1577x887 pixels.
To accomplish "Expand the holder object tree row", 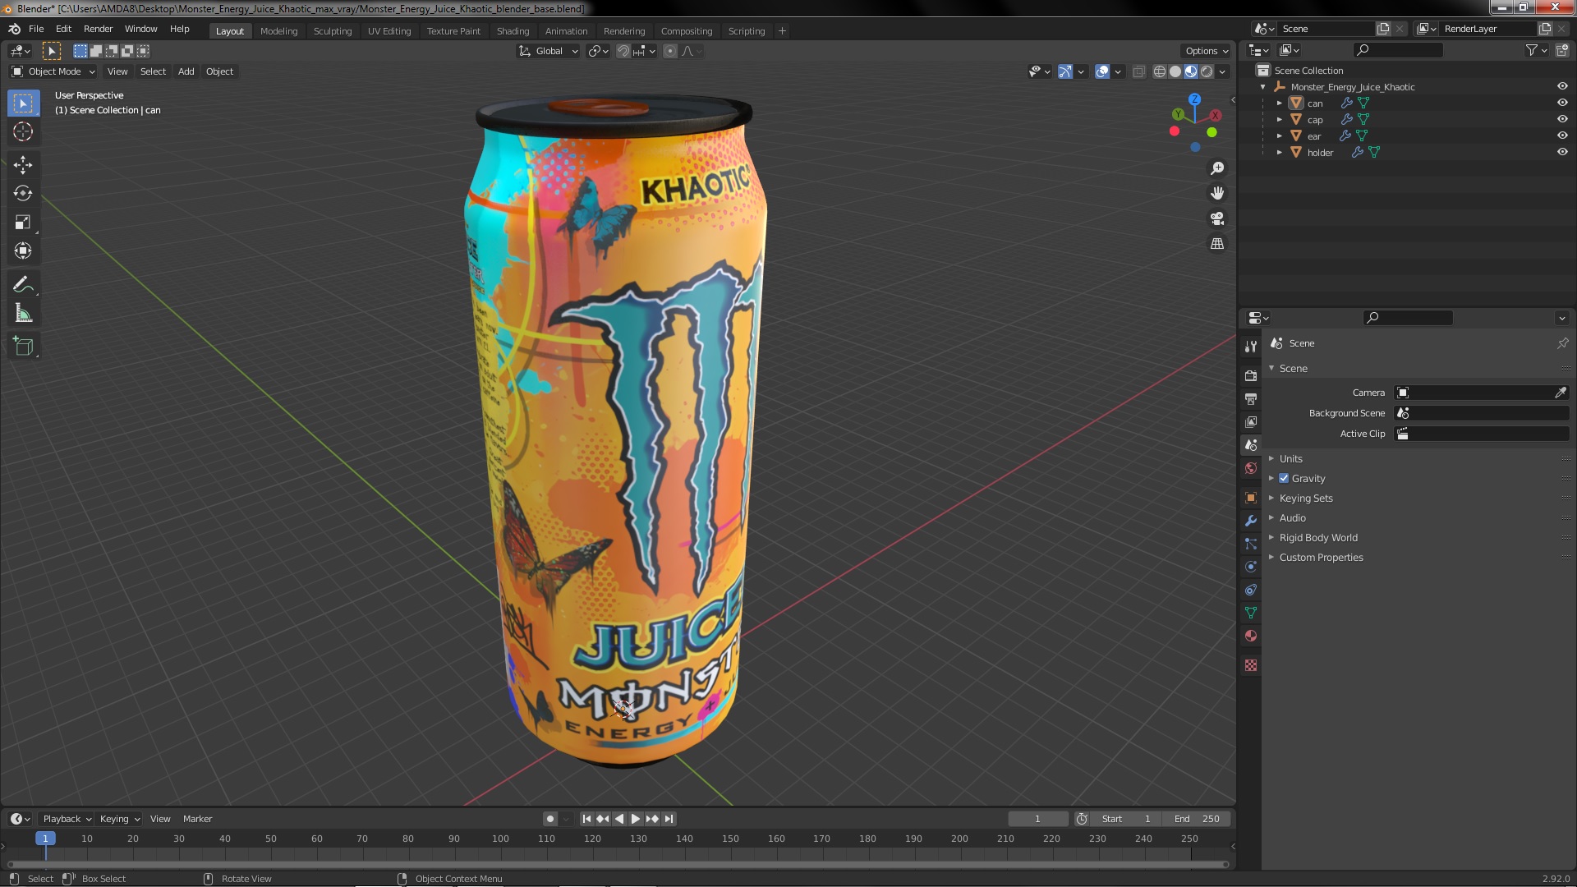I will point(1279,153).
